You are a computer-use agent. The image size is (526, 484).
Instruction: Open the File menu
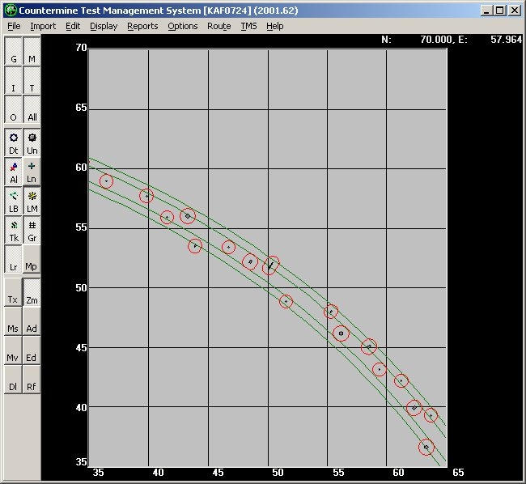pyautogui.click(x=14, y=26)
